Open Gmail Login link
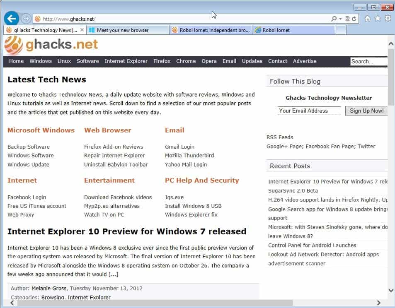 tap(179, 147)
